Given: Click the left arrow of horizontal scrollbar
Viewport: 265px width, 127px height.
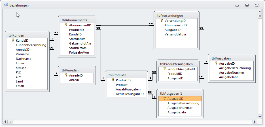Looking at the screenshot, I should (x=6, y=122).
